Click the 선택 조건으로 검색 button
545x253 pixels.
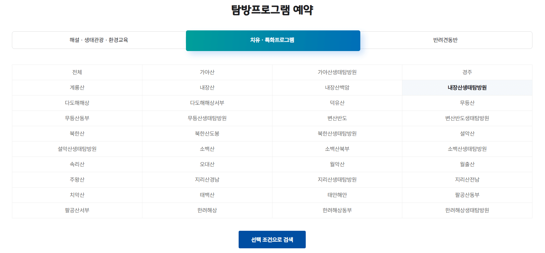(272, 239)
